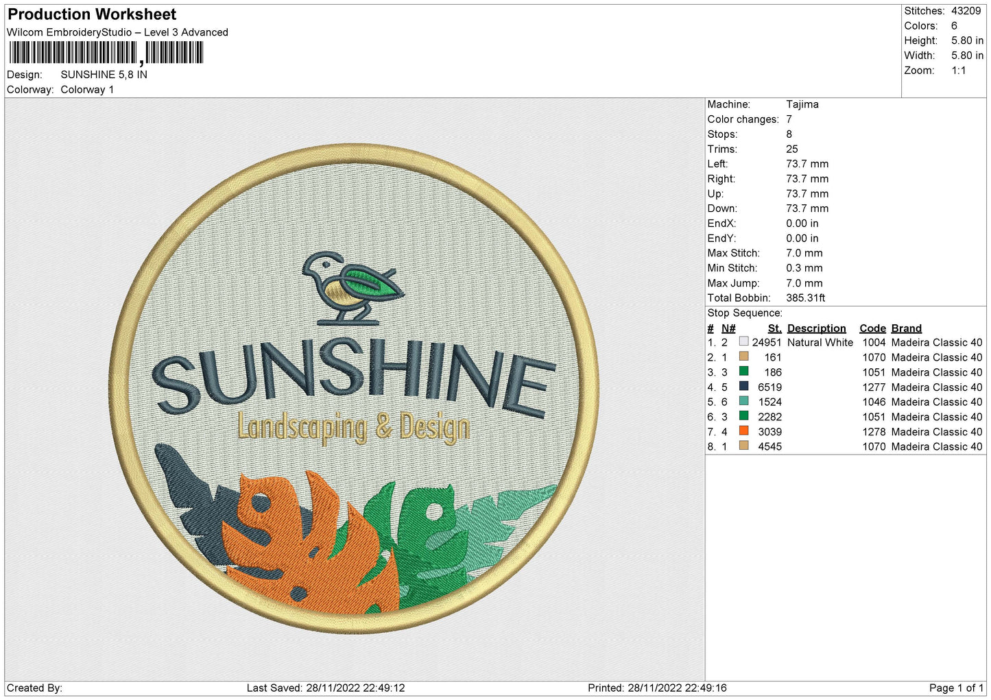Click the SUNSHINE lettering in the design preview

(354, 379)
